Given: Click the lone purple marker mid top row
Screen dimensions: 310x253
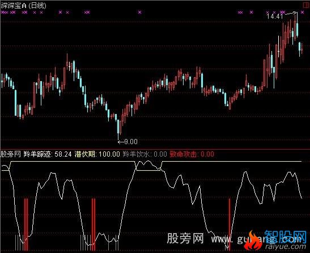Looking at the screenshot, I should [x=140, y=12].
